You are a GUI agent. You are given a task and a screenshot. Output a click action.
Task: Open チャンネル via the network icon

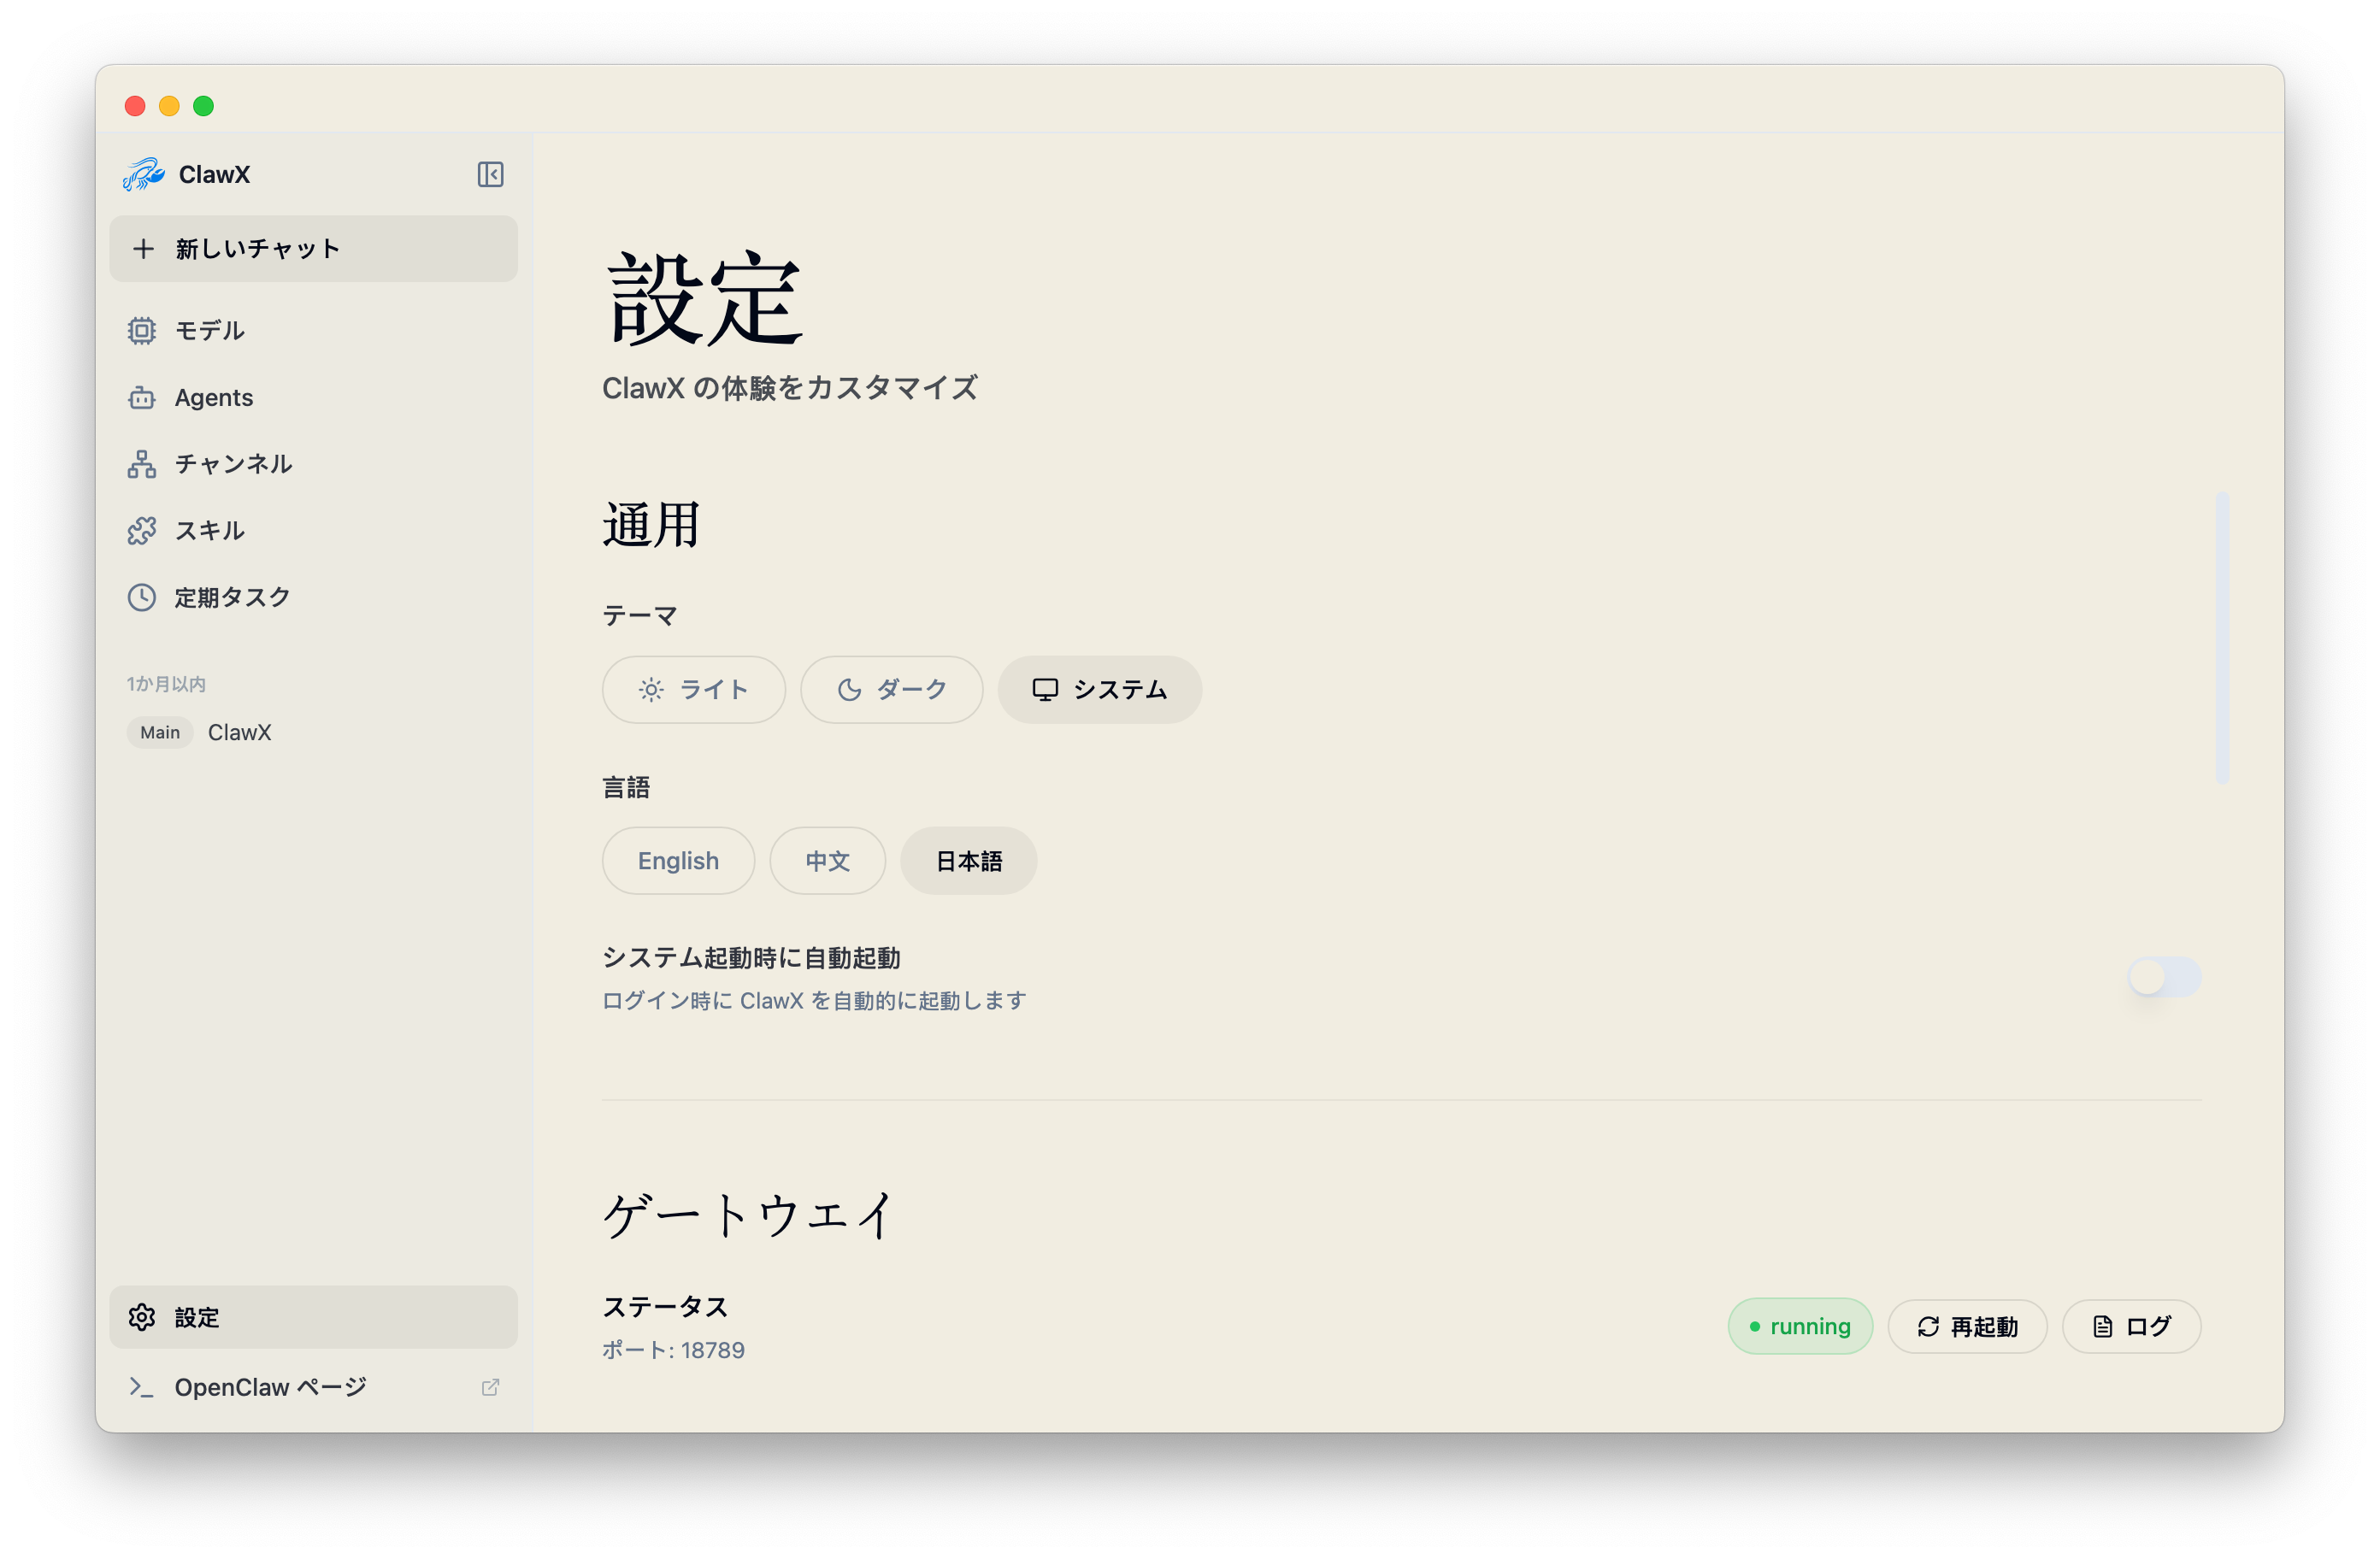(142, 464)
